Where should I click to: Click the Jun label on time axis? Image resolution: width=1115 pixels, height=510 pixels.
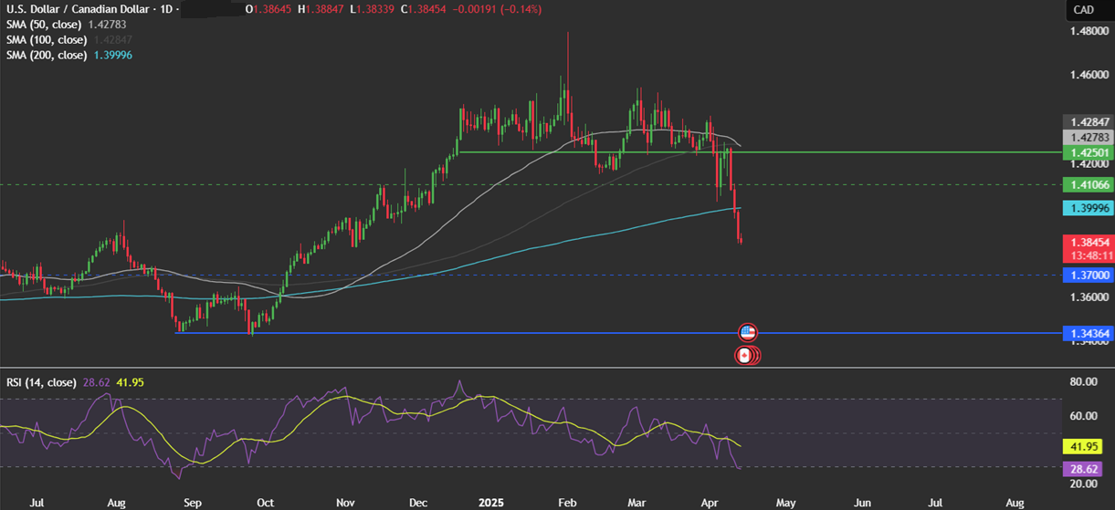click(862, 502)
